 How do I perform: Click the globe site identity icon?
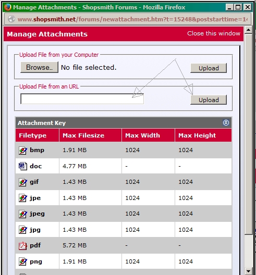click(x=11, y=19)
